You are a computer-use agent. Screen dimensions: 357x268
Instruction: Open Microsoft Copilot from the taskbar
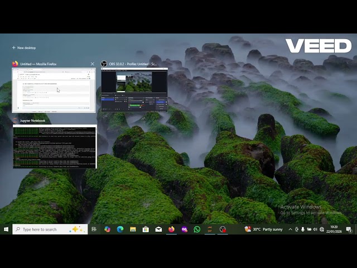[x=107, y=229]
